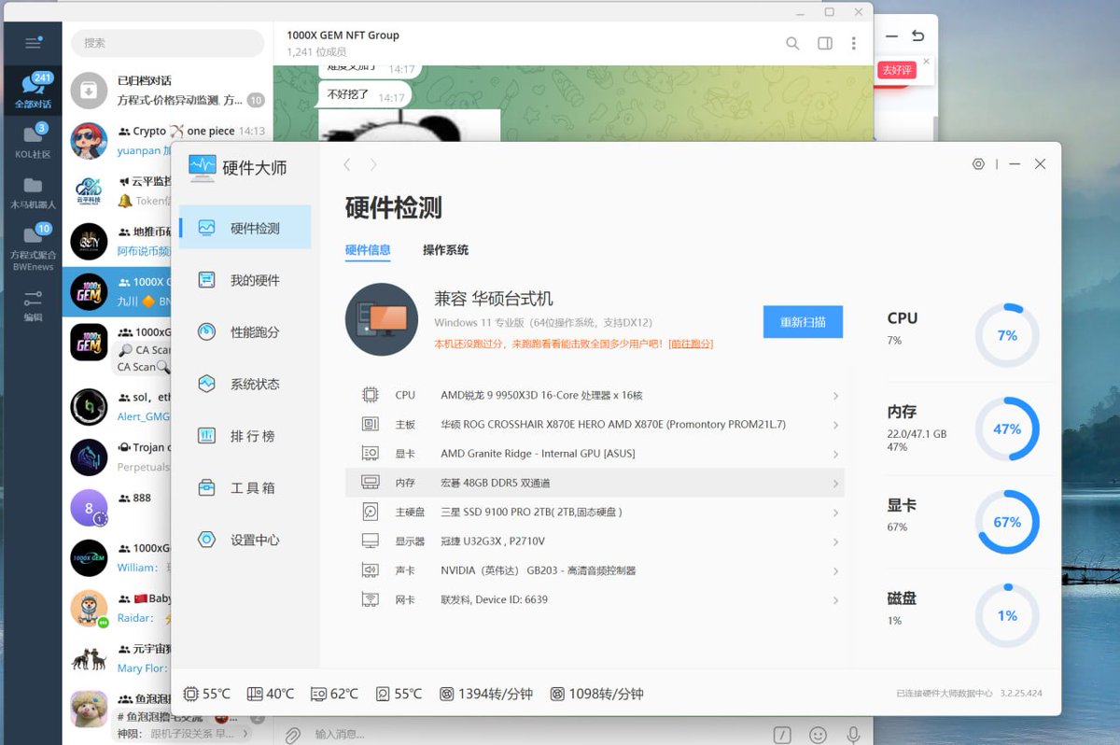The height and width of the screenshot is (745, 1120).
Task: Expand the CPU AMD锐龙 9 9950X3D row
Action: click(x=595, y=395)
